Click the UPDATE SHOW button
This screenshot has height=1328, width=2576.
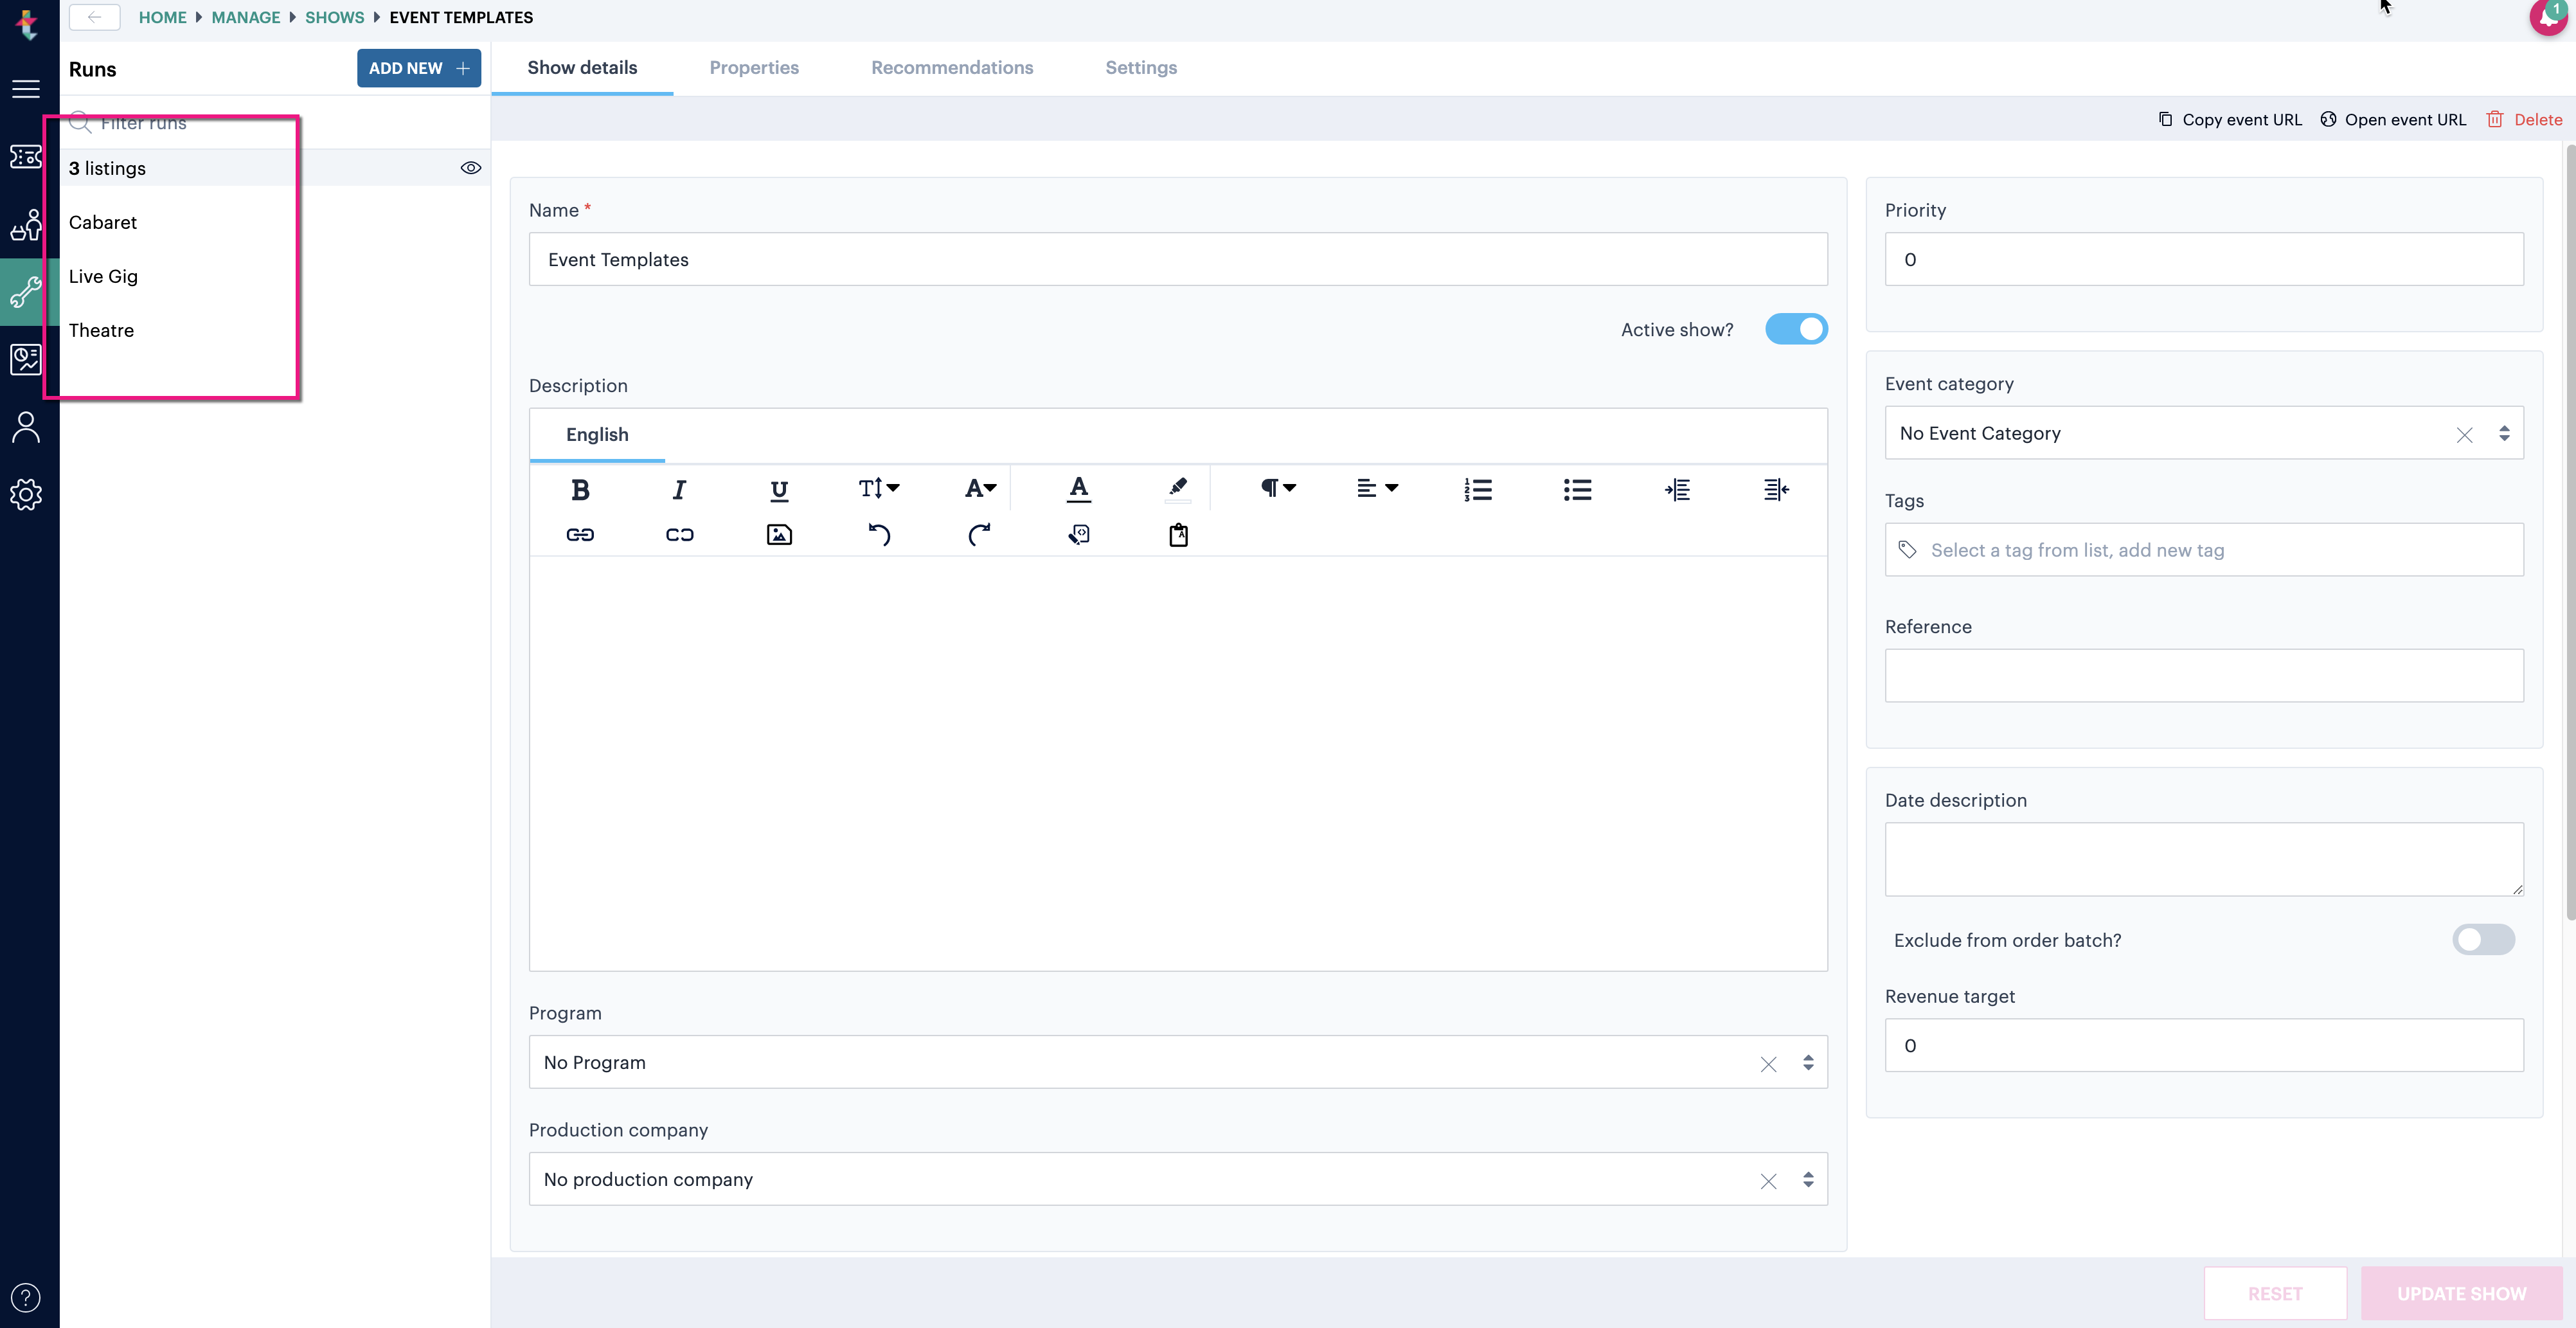tap(2461, 1293)
